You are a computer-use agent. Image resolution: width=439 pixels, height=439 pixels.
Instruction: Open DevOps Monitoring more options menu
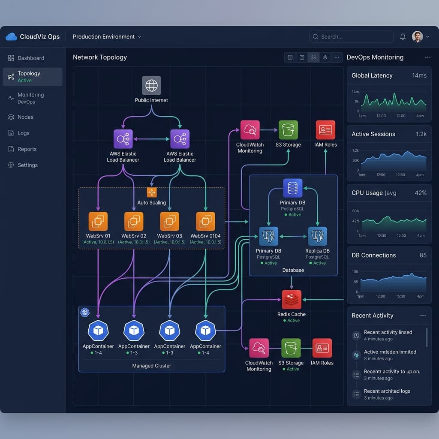point(427,57)
